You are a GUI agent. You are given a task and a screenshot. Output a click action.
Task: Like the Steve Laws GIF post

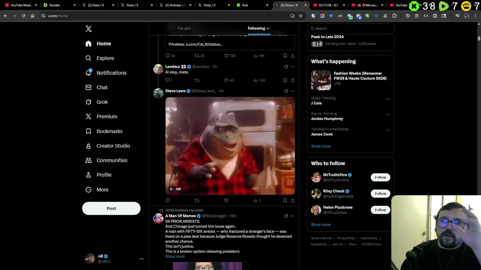click(226, 201)
